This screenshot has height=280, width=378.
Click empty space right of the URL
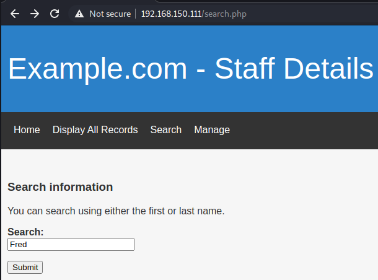[310, 14]
